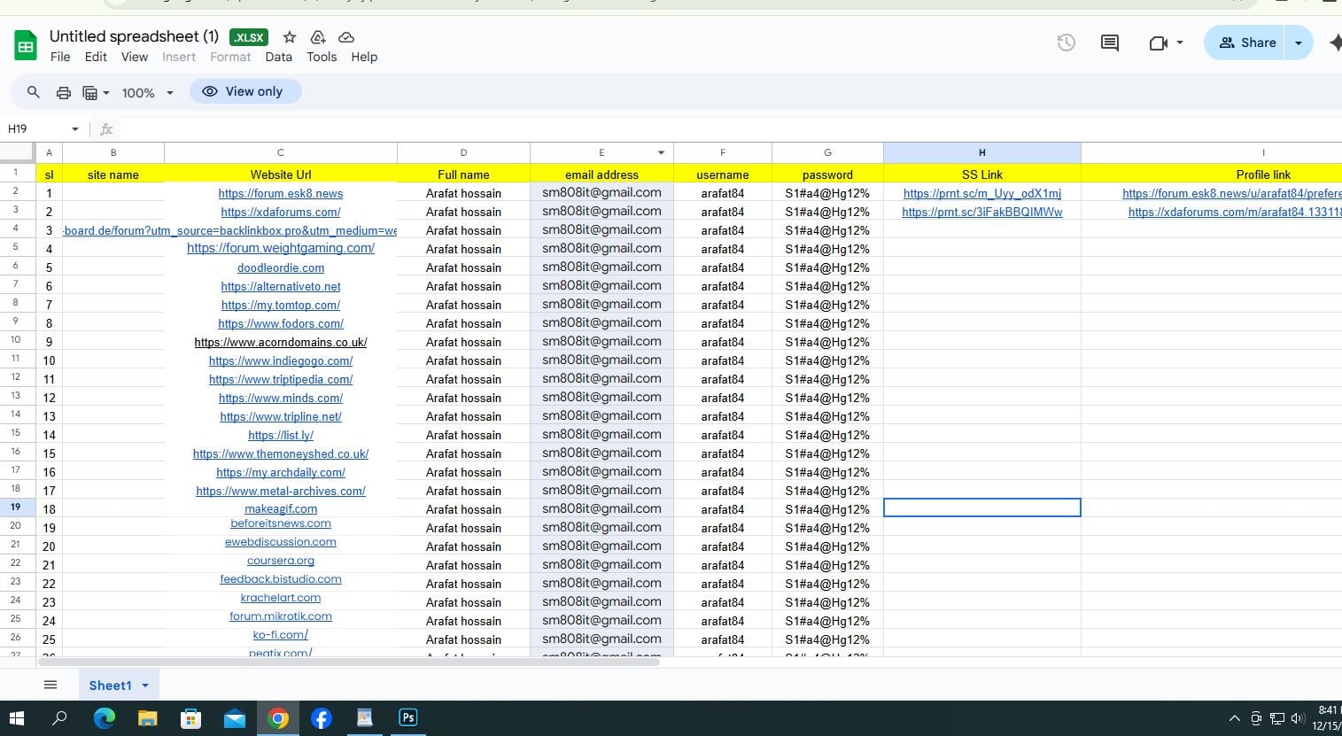
Task: Open the Data menu
Action: (x=278, y=57)
